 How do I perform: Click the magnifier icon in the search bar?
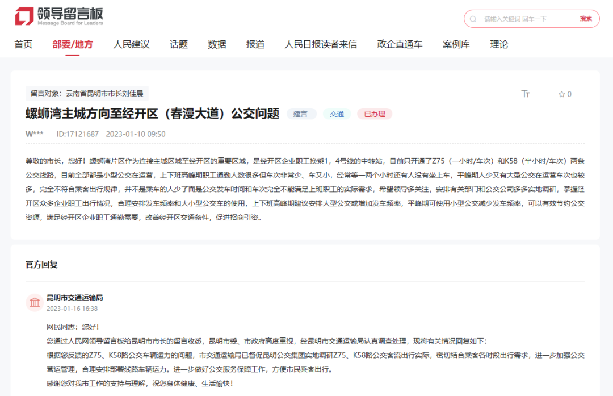473,18
